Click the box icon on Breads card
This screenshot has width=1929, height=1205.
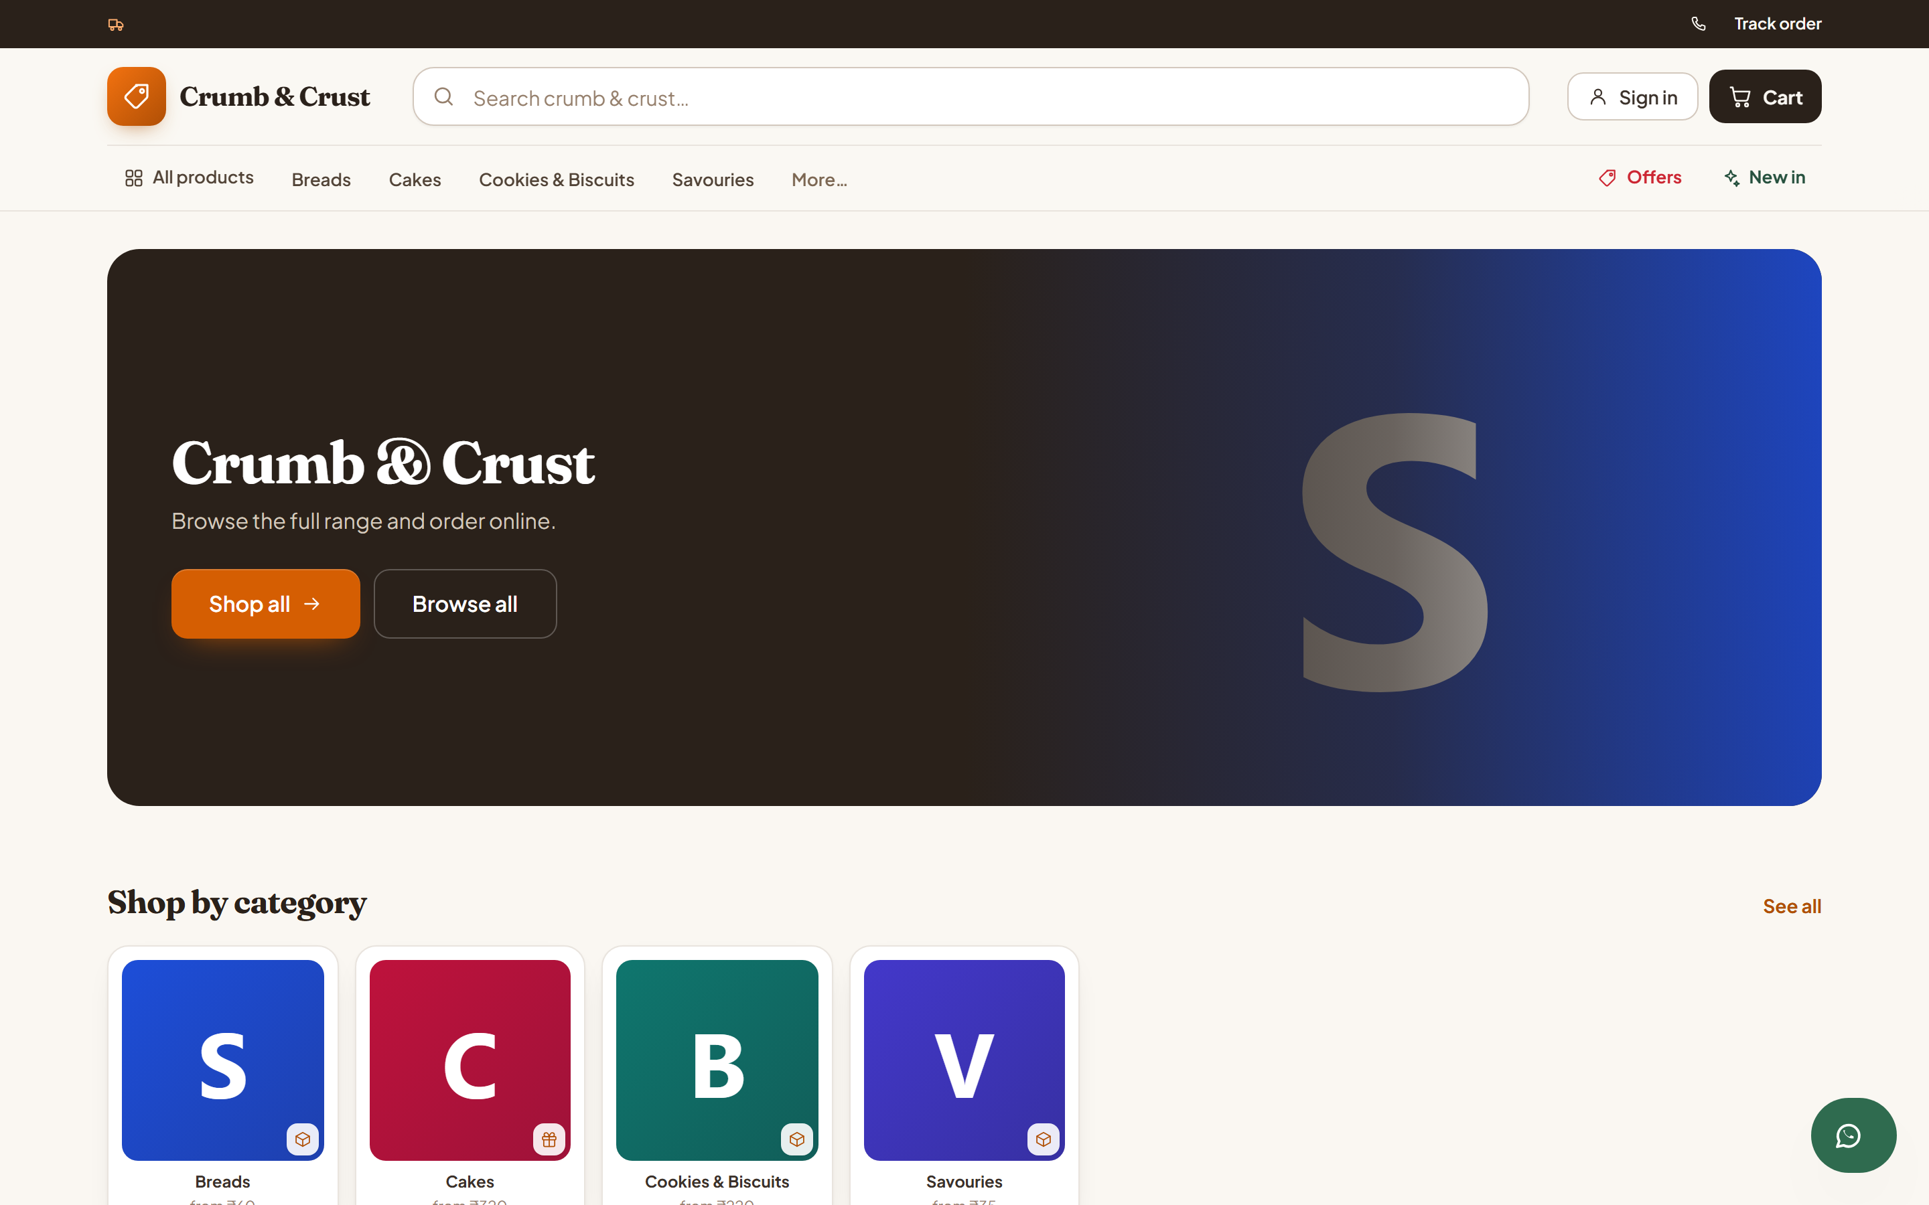[x=302, y=1139]
